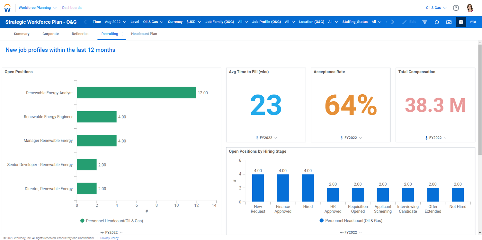This screenshot has height=240, width=482.
Task: Click the Hired bar in Hiring Stage chart
Action: [x=308, y=188]
